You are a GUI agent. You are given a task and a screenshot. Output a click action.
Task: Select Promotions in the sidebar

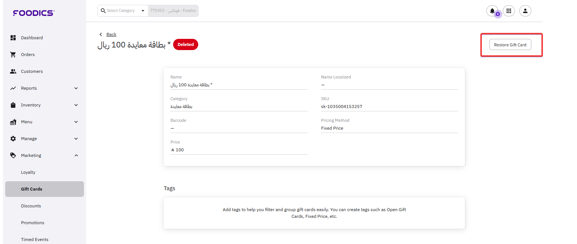click(33, 223)
